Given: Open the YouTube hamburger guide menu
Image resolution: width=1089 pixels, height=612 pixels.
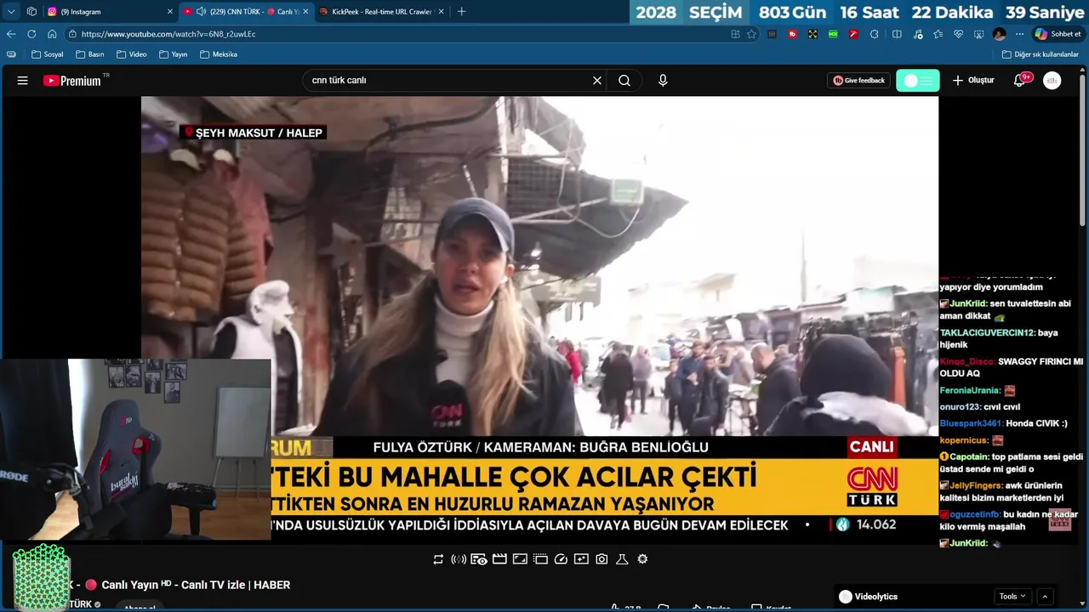Looking at the screenshot, I should click(23, 81).
